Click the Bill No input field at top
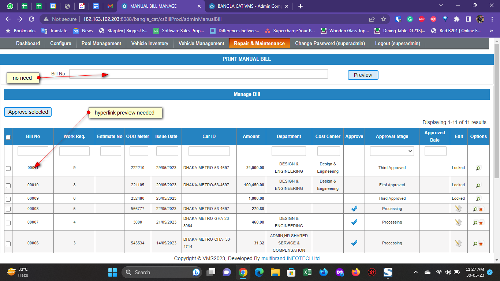 click(198, 74)
